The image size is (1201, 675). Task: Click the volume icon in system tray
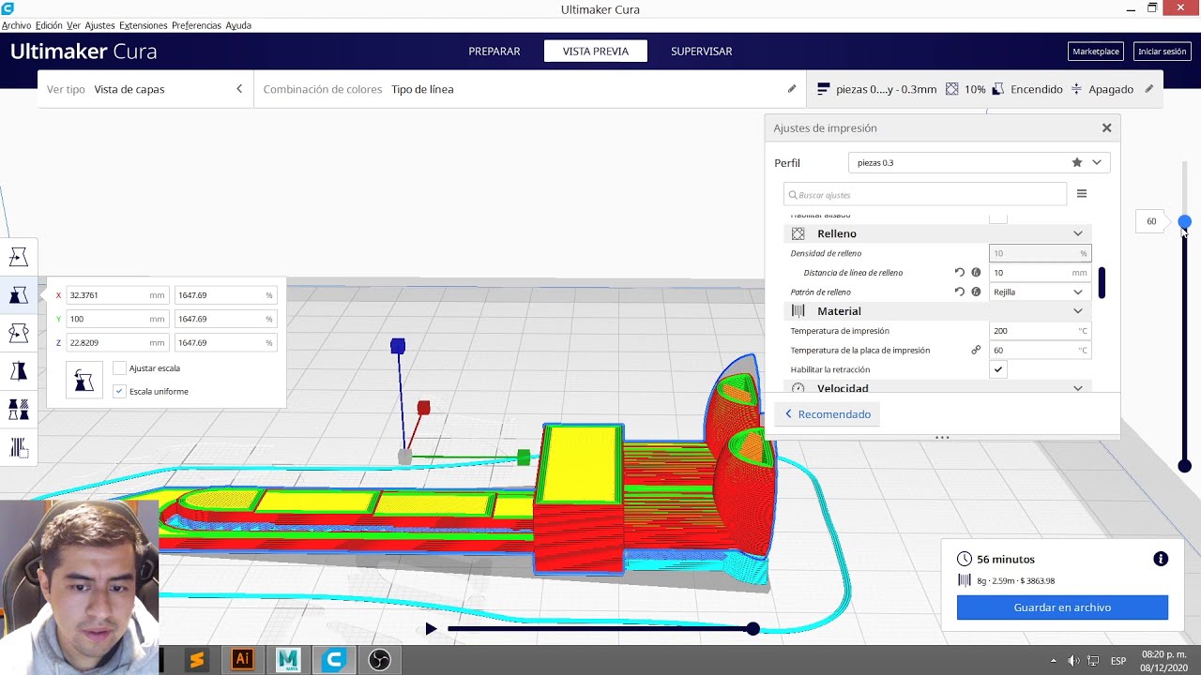coord(1073,661)
